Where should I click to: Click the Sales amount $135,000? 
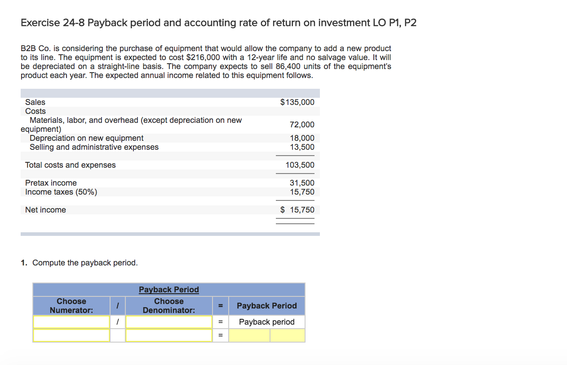(297, 102)
